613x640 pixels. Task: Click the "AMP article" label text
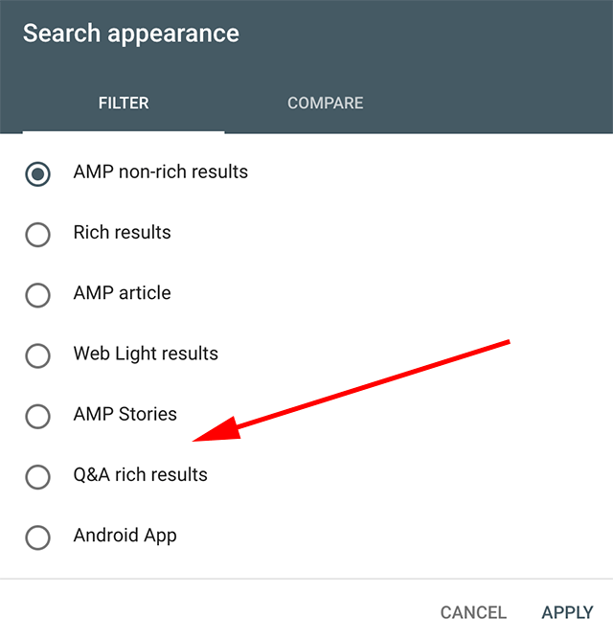click(x=122, y=293)
